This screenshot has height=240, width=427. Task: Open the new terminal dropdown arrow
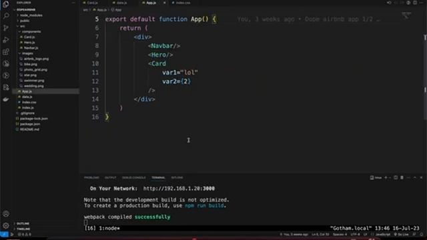click(x=390, y=178)
